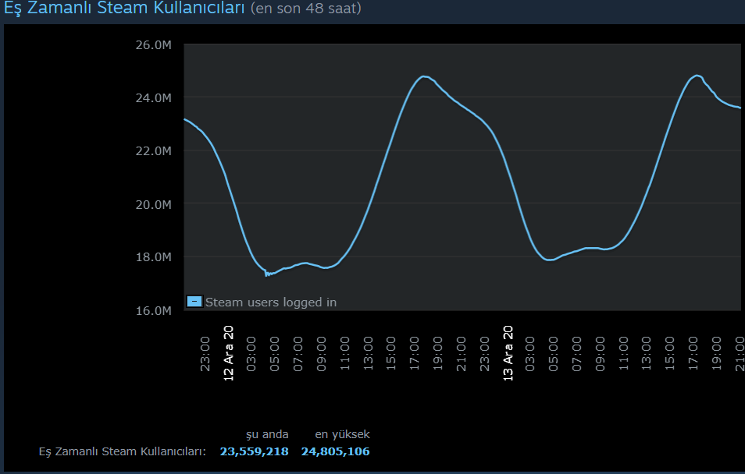Click the 'Eş Zamanlı Steam Kullanıcıları:' row label
Screen dimensions: 745x474
coord(123,451)
